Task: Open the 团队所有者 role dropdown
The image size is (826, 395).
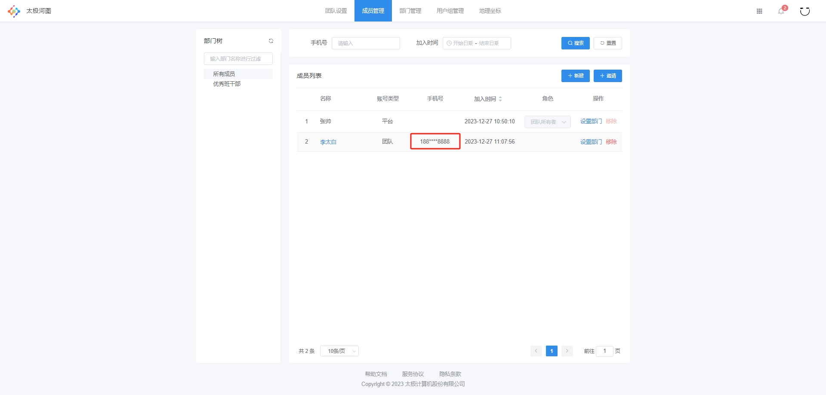Action: 548,122
